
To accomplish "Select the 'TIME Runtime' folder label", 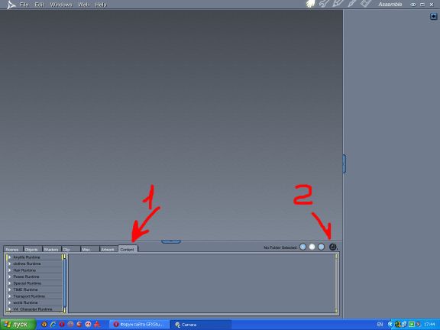I will coord(25,290).
